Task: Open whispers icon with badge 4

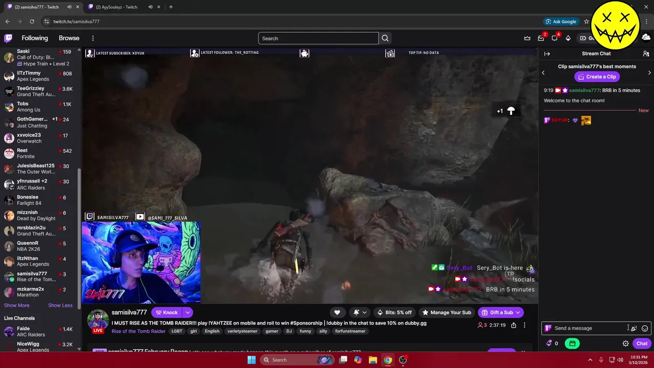Action: (x=555, y=38)
